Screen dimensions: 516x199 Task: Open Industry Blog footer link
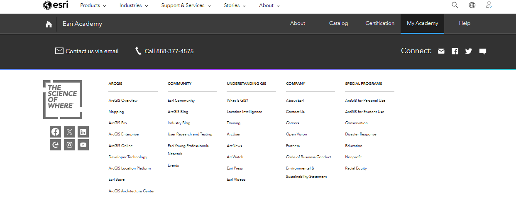coord(179,123)
